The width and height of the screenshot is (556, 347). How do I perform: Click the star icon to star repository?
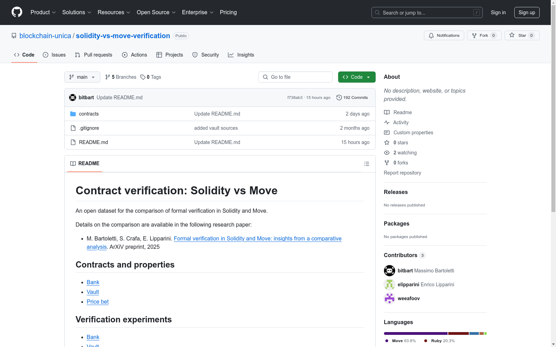pyautogui.click(x=512, y=35)
